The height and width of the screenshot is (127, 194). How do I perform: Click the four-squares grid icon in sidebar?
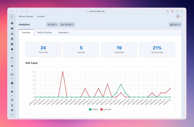click(x=12, y=83)
